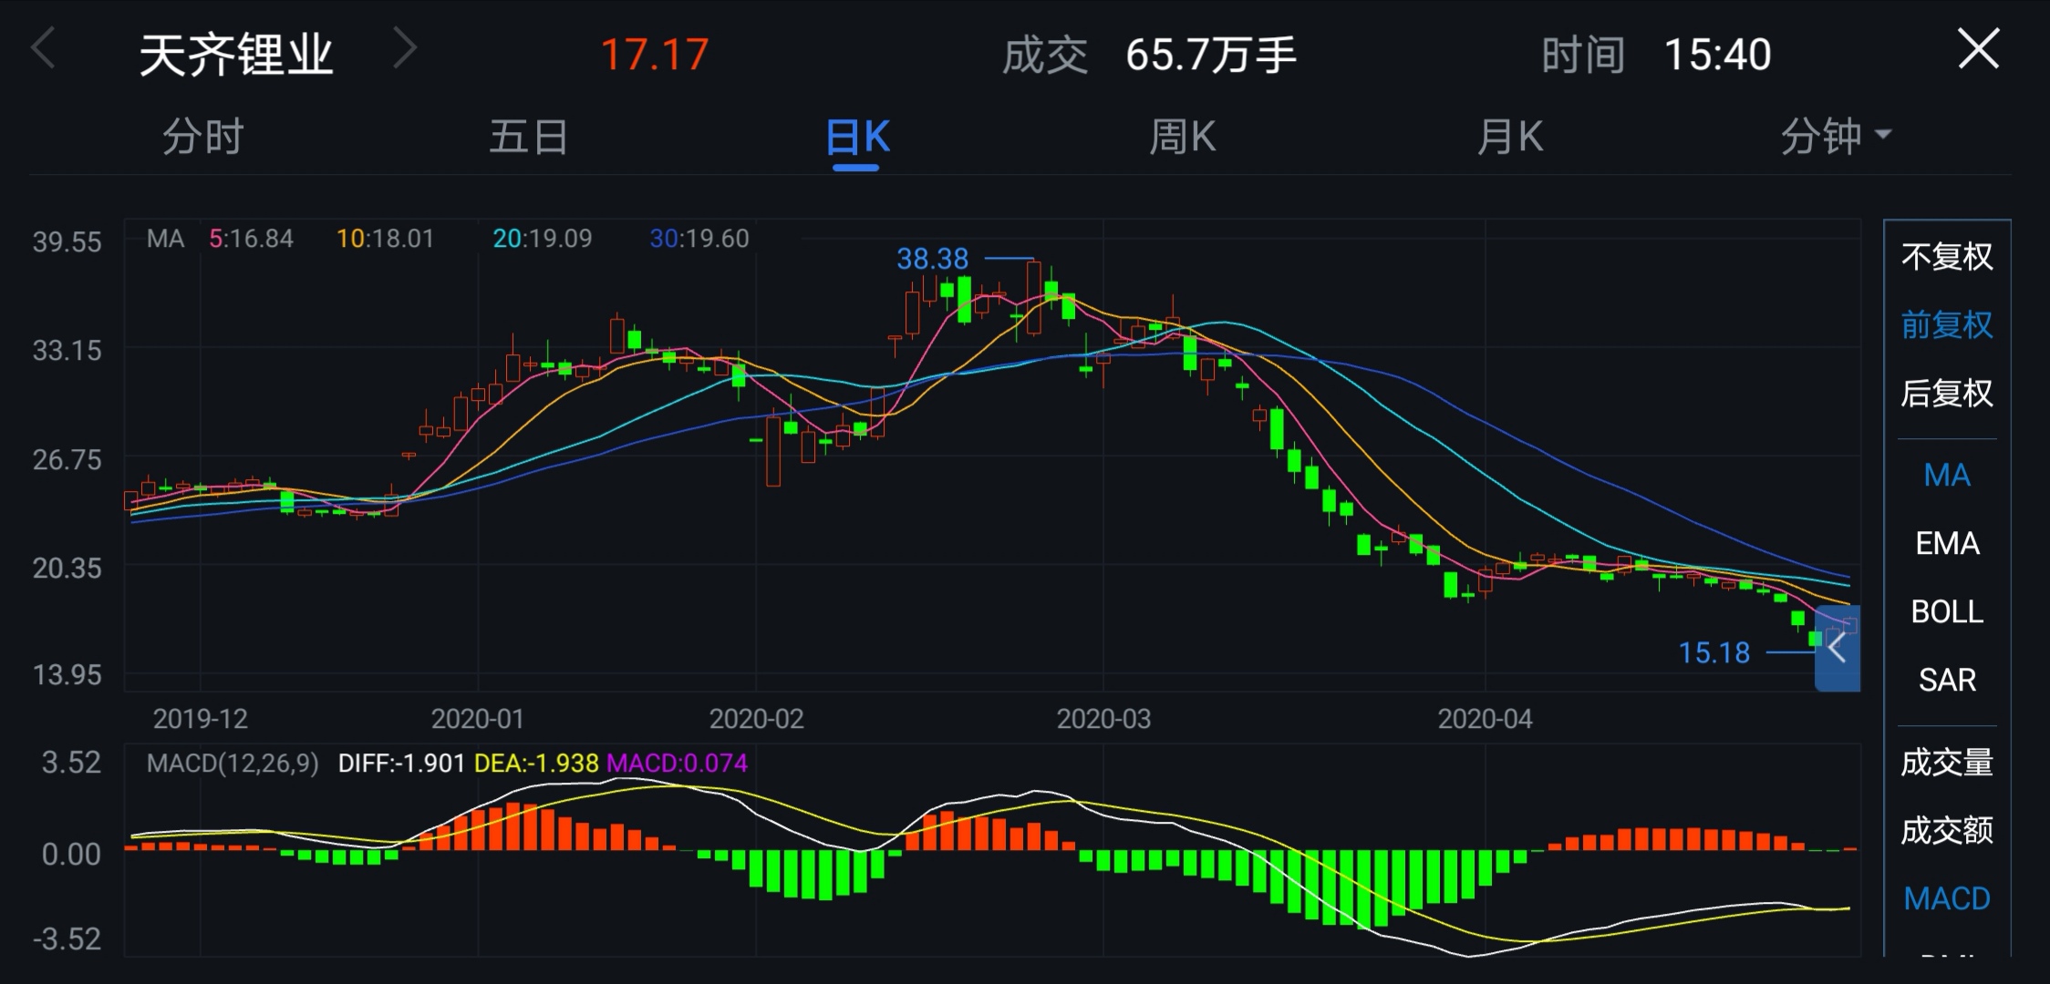The image size is (2050, 984).
Task: Click the MA10 value 10:18.01
Action: [x=385, y=239]
